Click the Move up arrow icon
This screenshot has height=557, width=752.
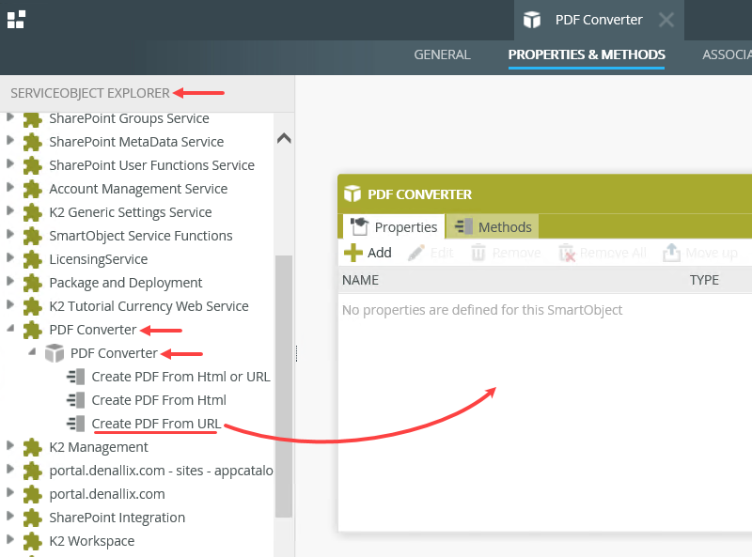671,253
